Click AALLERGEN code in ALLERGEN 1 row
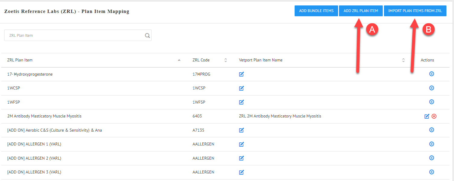454x181 pixels. [x=203, y=144]
